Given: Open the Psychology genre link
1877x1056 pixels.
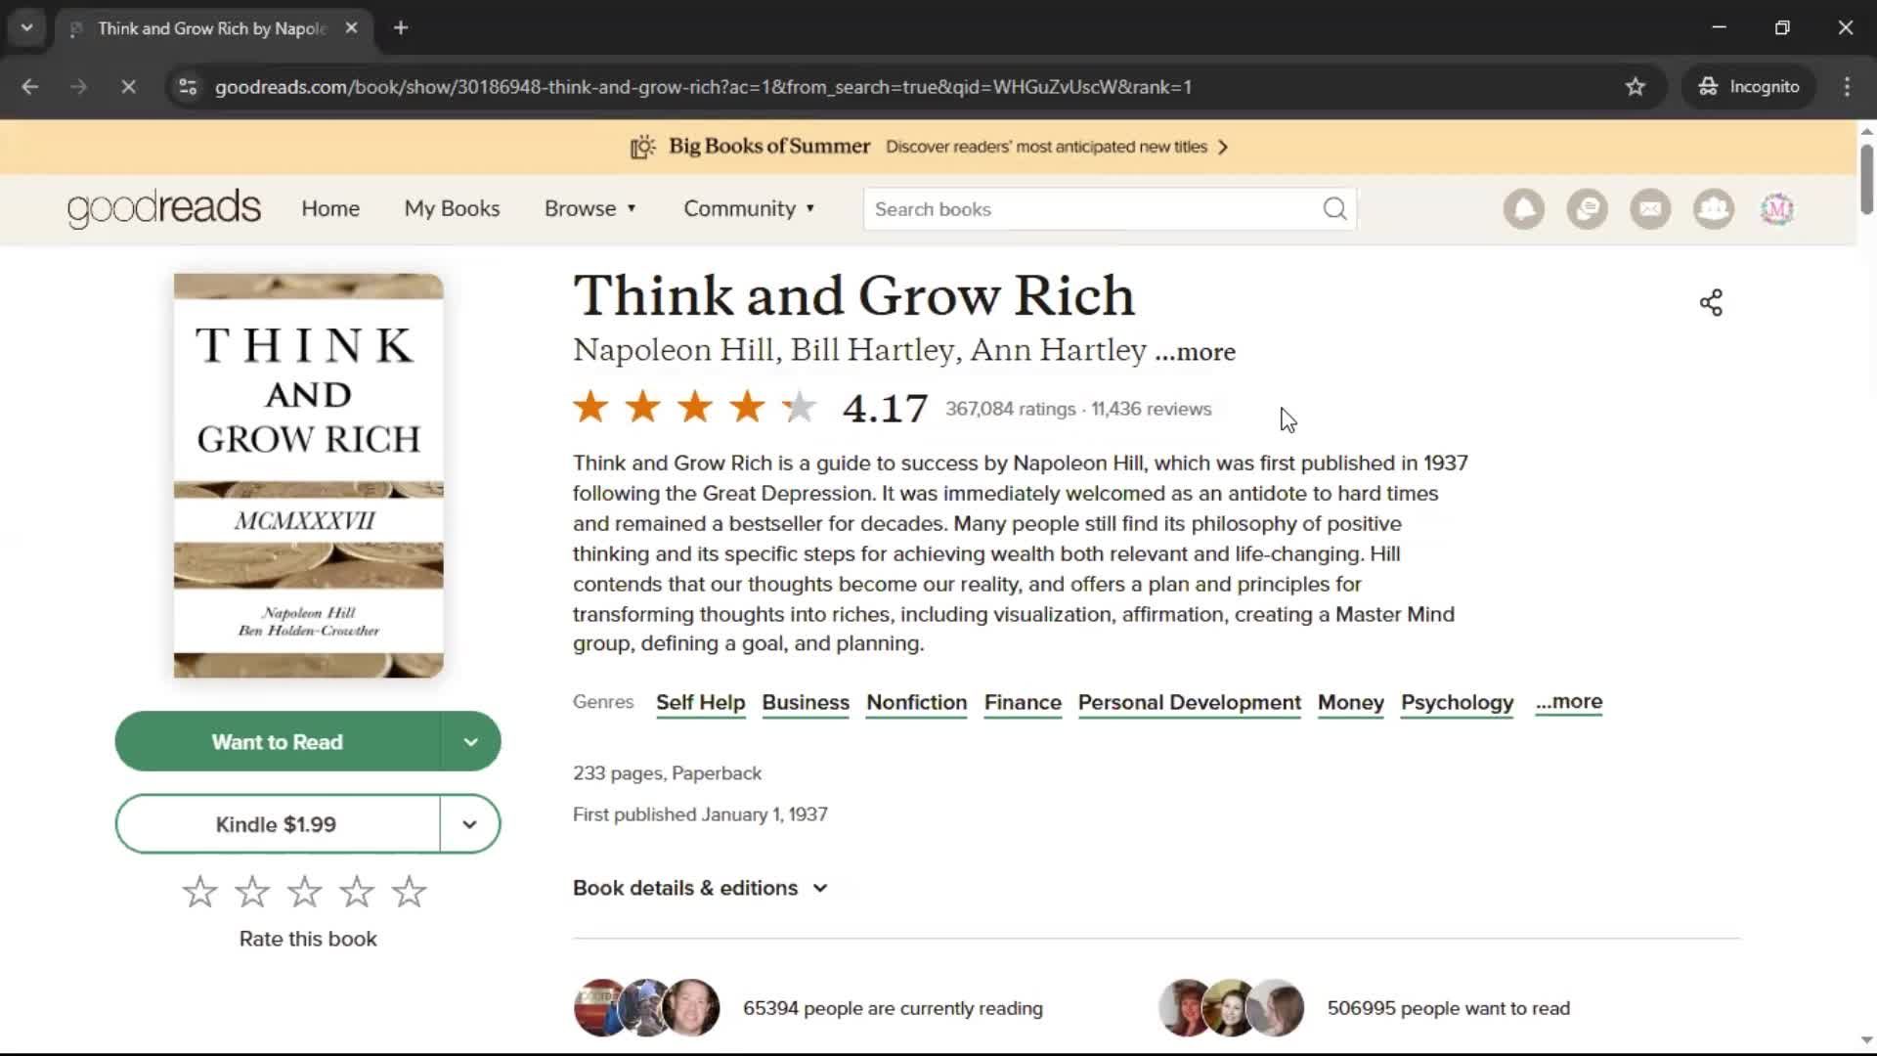Looking at the screenshot, I should [1457, 703].
